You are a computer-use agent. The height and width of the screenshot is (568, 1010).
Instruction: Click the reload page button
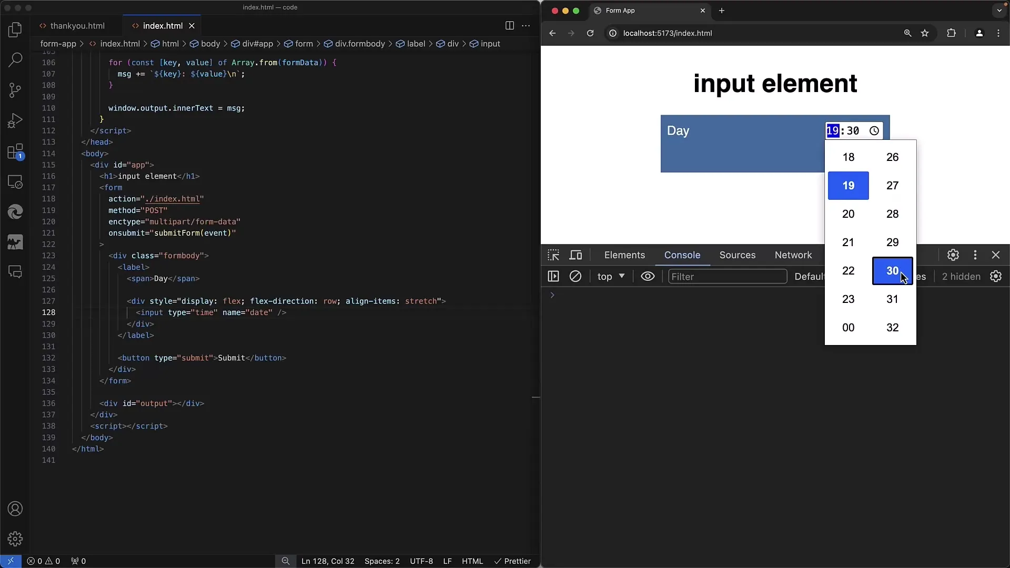click(x=590, y=33)
